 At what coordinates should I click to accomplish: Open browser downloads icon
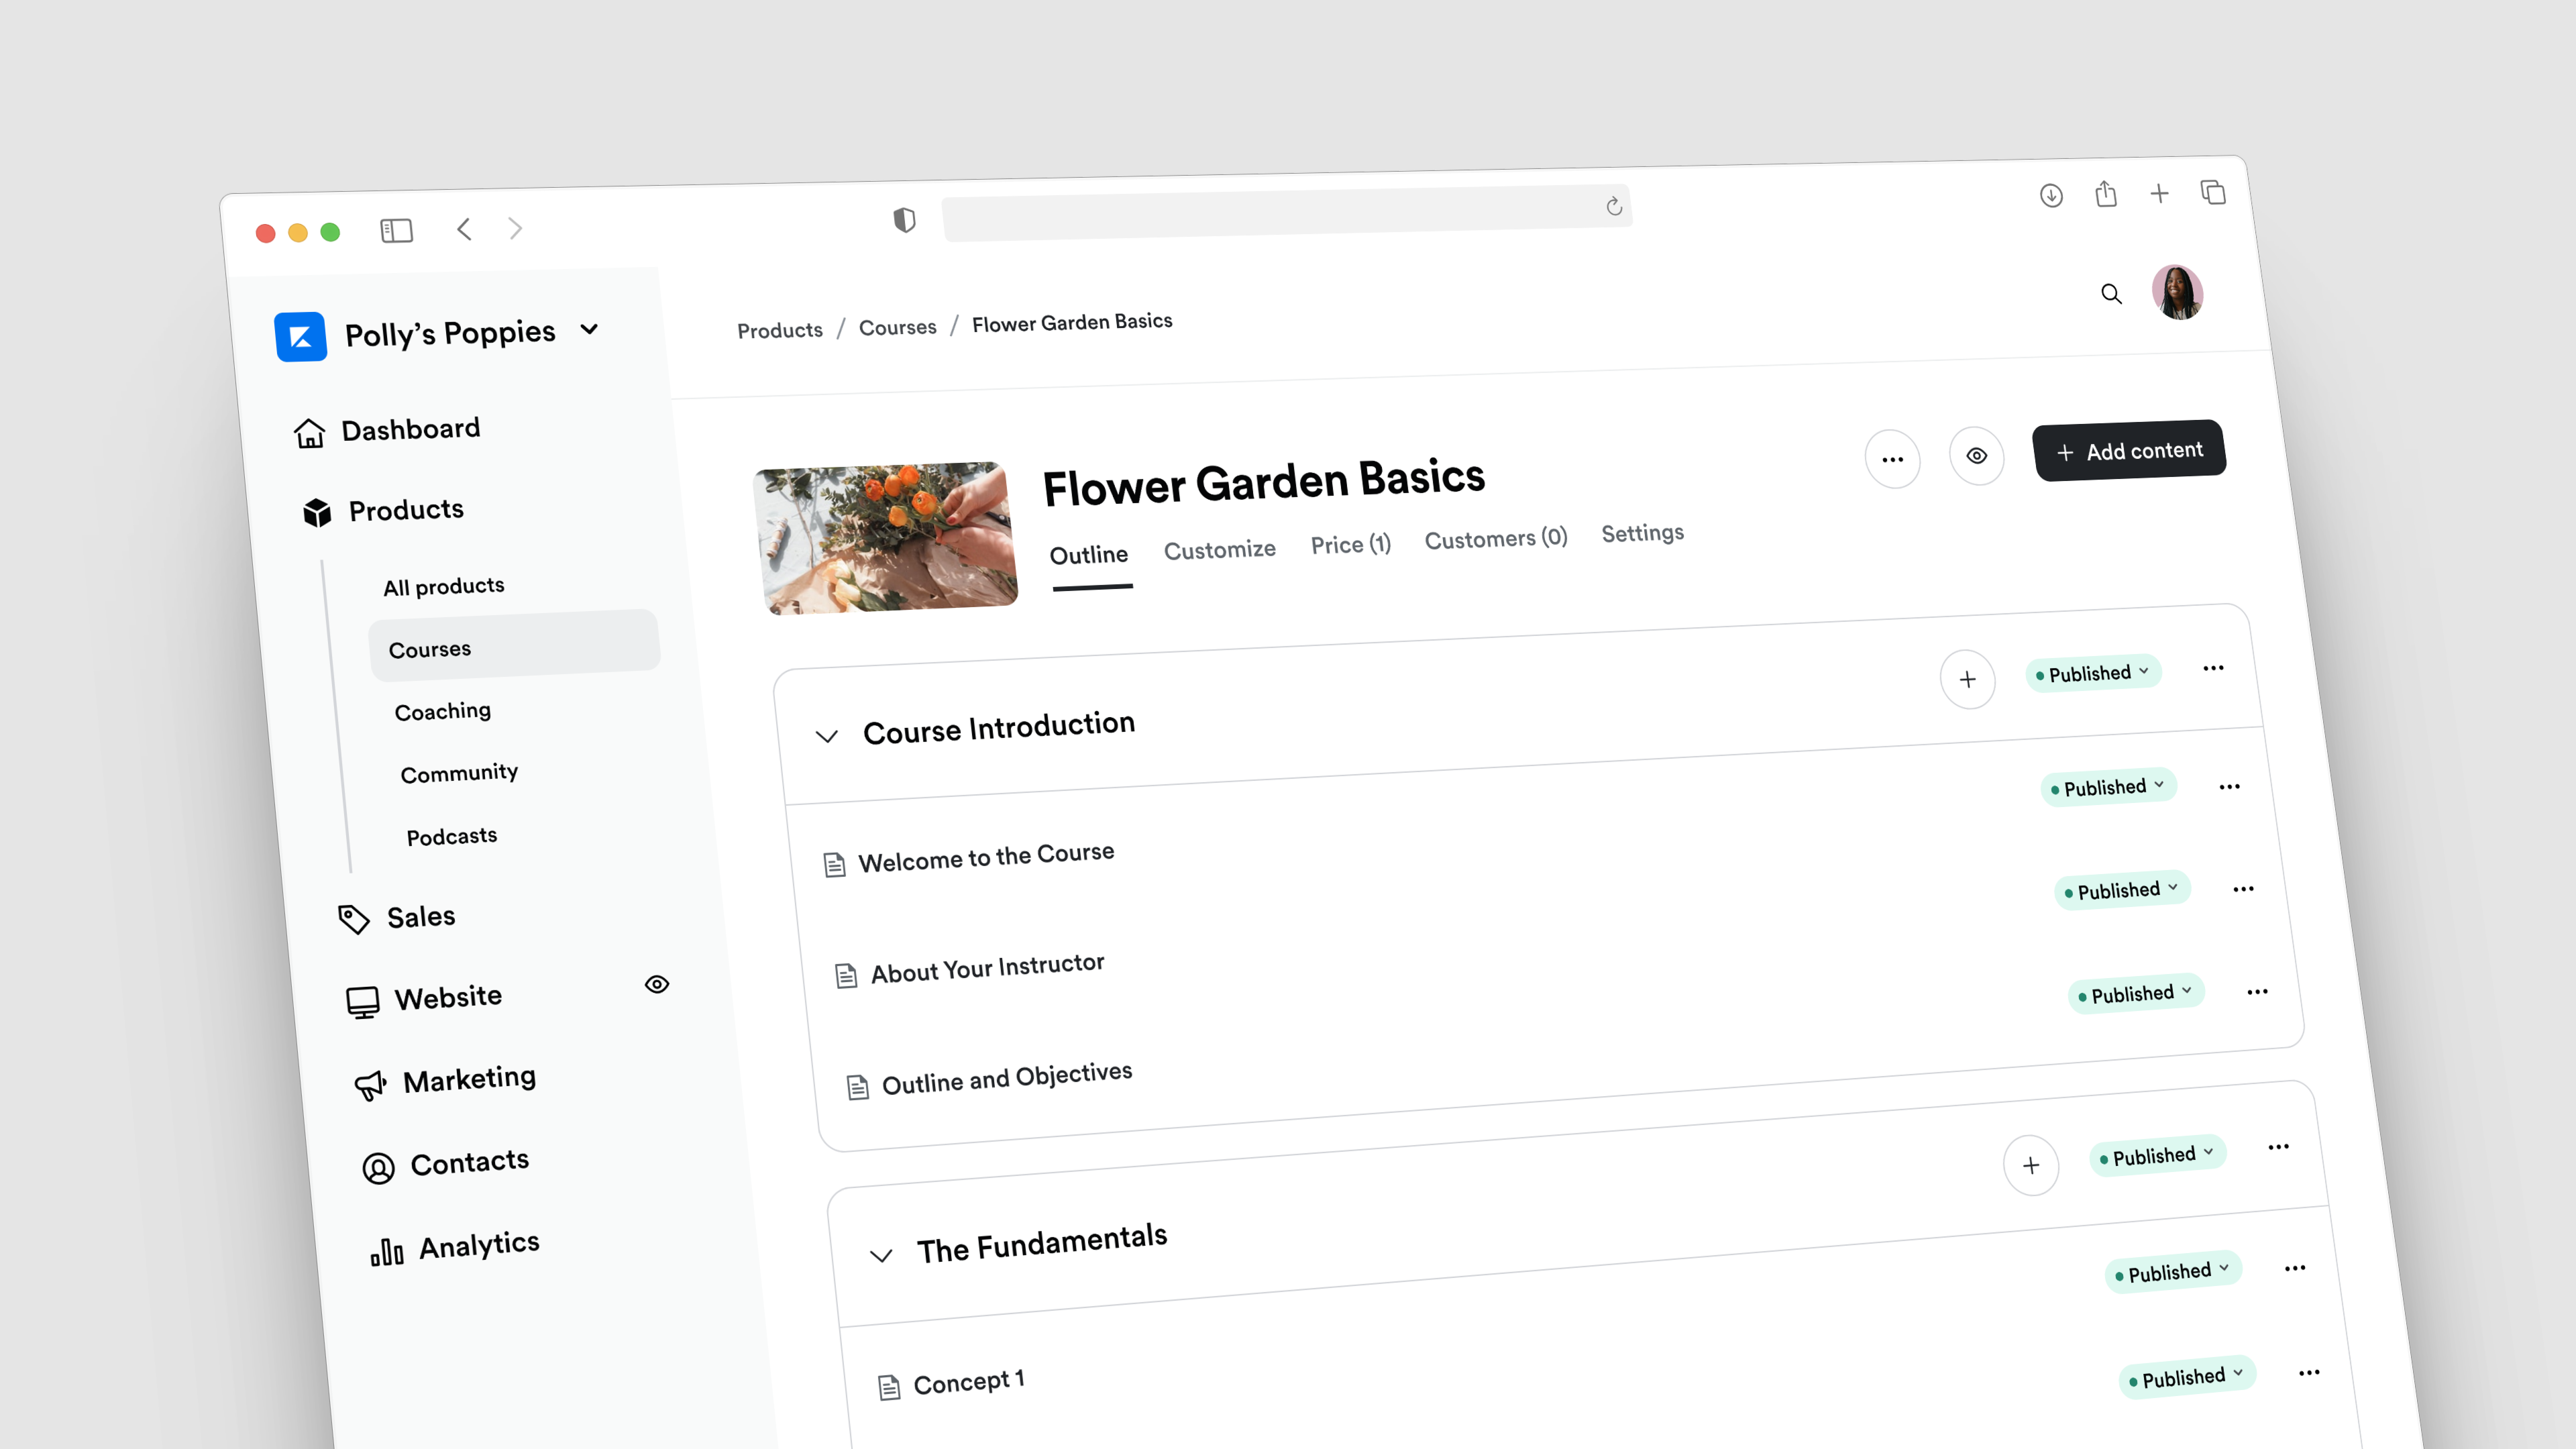[2051, 195]
